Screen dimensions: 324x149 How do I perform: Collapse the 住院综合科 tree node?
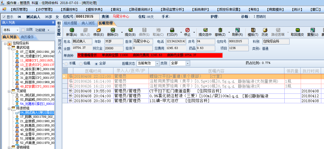(5, 44)
